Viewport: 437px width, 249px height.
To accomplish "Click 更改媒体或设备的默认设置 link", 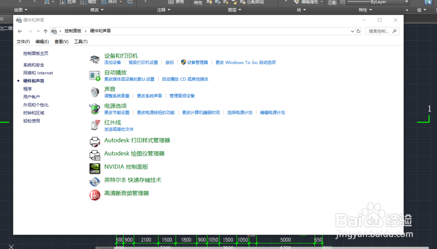I will tap(129, 79).
